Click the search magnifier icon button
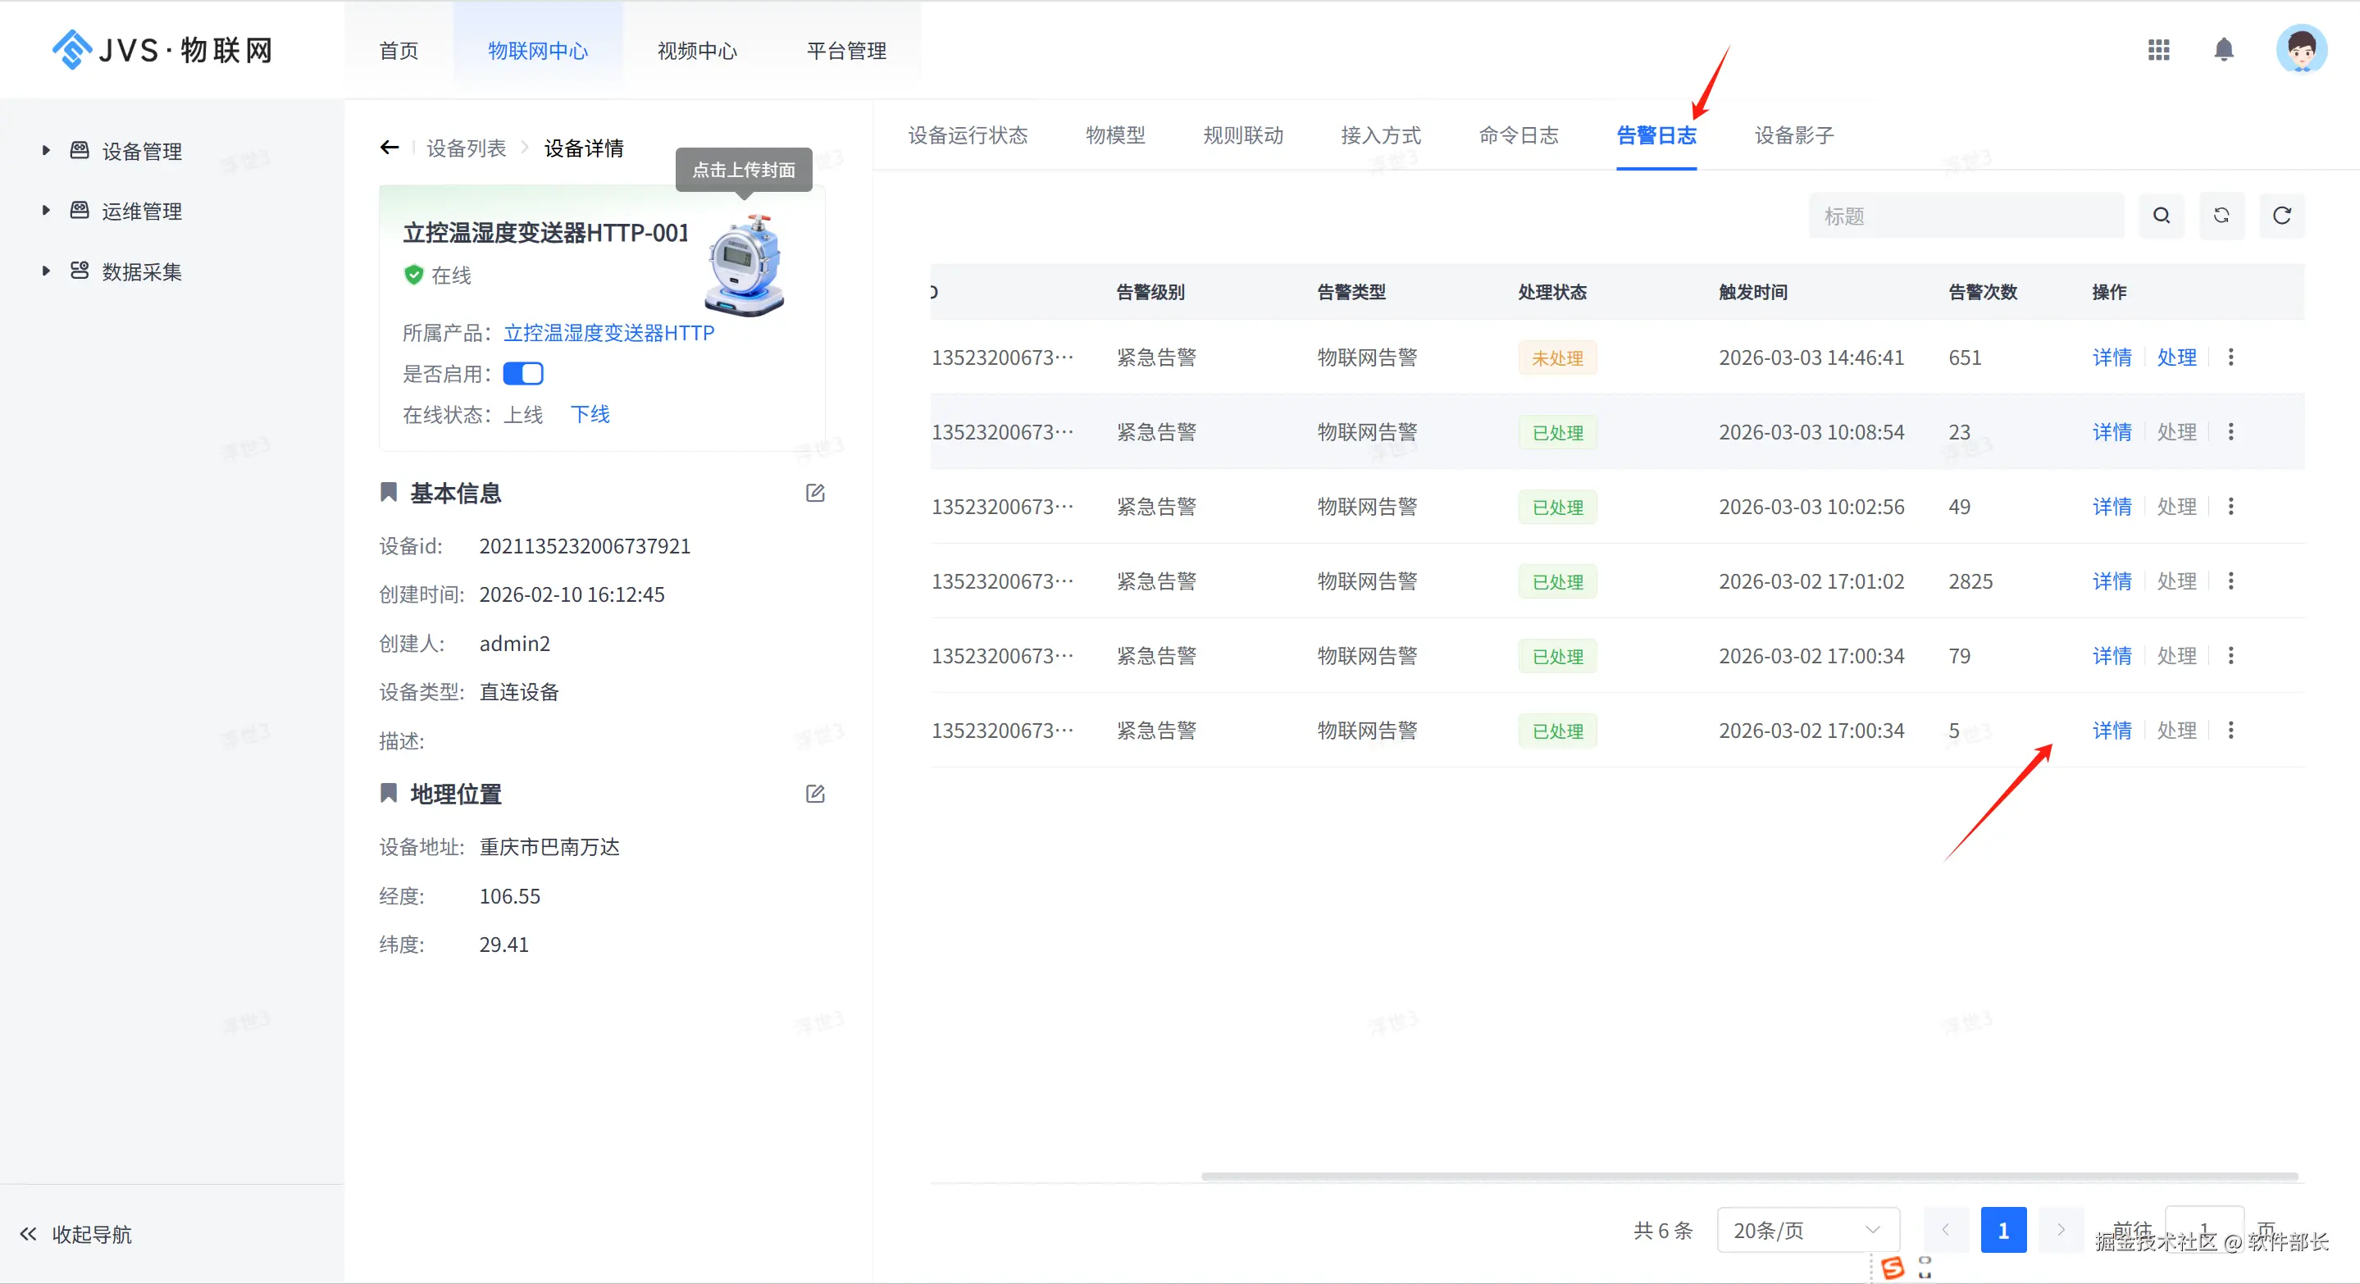The width and height of the screenshot is (2360, 1284). pos(2162,216)
